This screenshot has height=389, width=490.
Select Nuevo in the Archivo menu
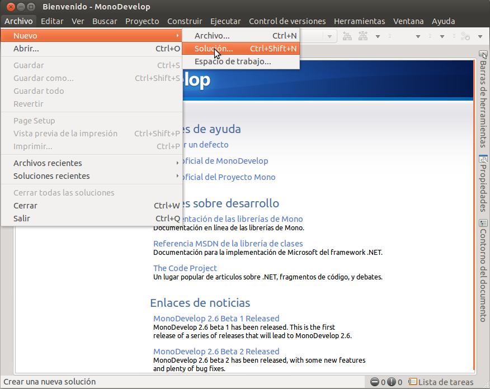(x=92, y=36)
